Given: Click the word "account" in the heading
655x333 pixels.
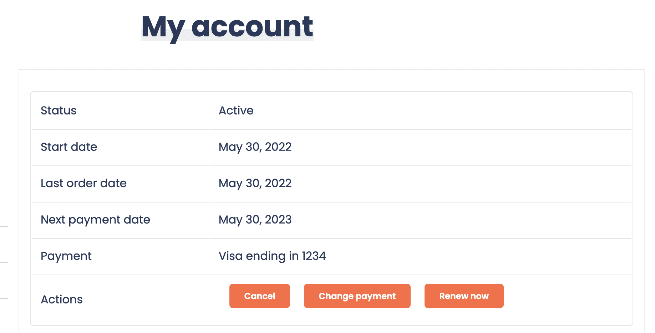Looking at the screenshot, I should [x=252, y=27].
